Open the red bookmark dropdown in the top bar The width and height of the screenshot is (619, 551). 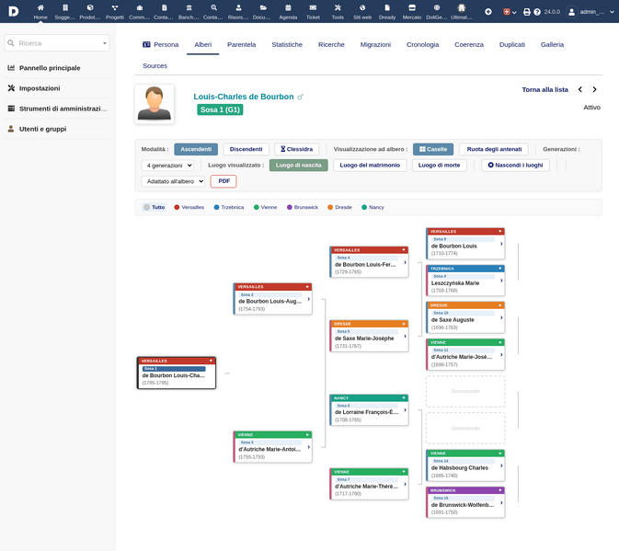pyautogui.click(x=510, y=12)
